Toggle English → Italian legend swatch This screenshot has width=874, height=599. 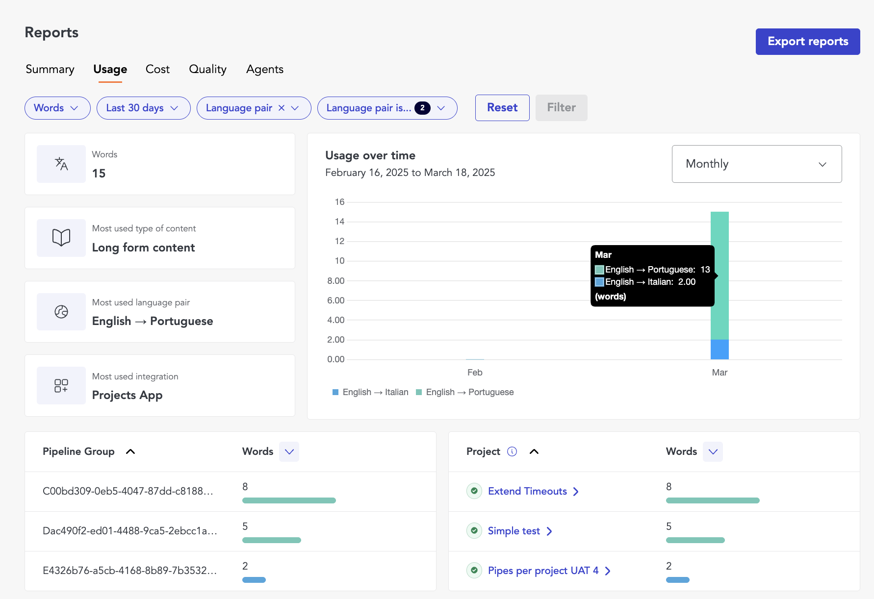pos(335,392)
